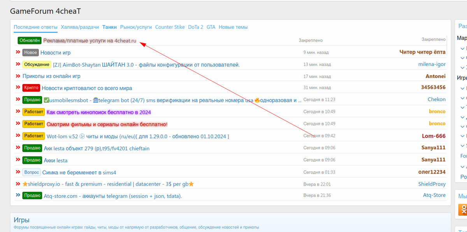Expand the first chevron under the sidebar 'Игр' heading
Image resolution: width=467 pixels, height=232 pixels.
462,88
